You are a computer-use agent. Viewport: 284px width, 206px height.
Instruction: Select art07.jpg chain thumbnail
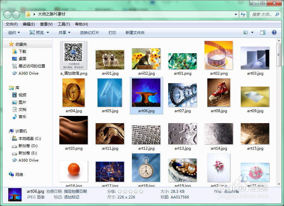pos(182,95)
